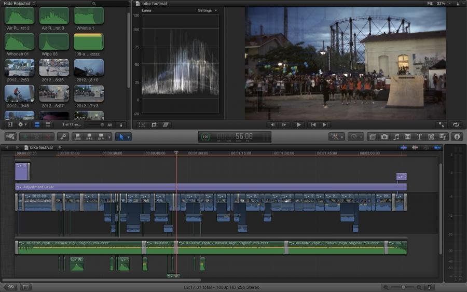Toggle snapping in the timeline
The height and width of the screenshot is (292, 467).
click(x=437, y=147)
